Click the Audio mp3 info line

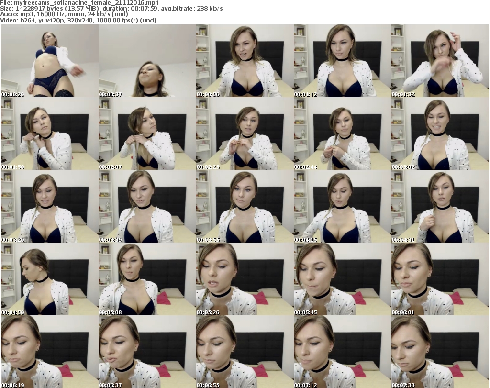coord(64,14)
